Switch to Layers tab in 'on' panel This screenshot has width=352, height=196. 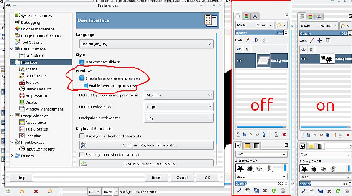click(x=302, y=16)
